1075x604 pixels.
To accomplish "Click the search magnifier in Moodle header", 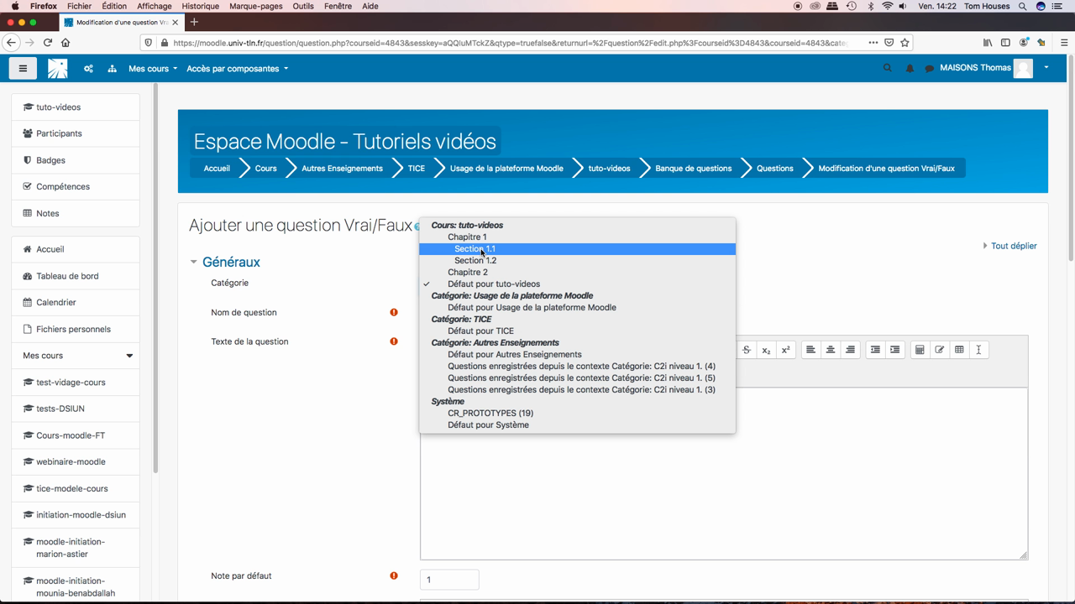I will (x=887, y=68).
